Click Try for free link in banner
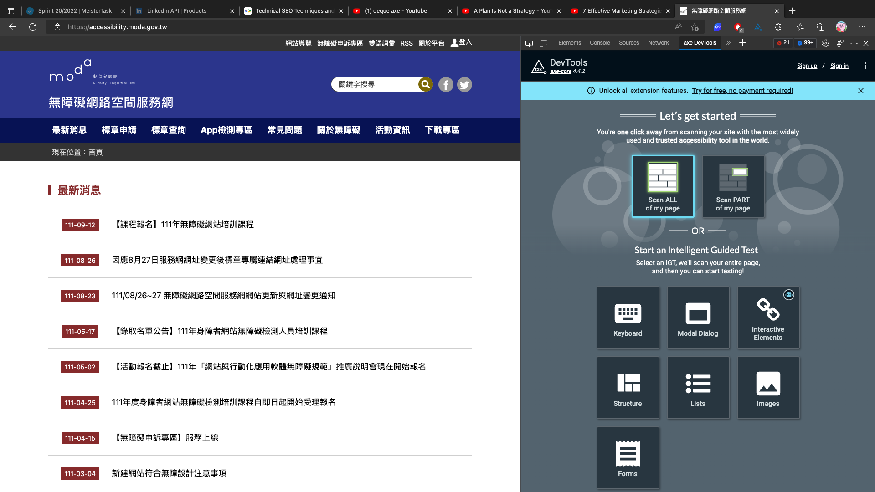The height and width of the screenshot is (492, 875). click(709, 91)
